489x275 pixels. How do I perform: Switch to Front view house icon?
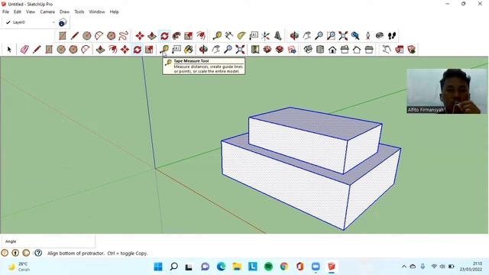click(332, 50)
